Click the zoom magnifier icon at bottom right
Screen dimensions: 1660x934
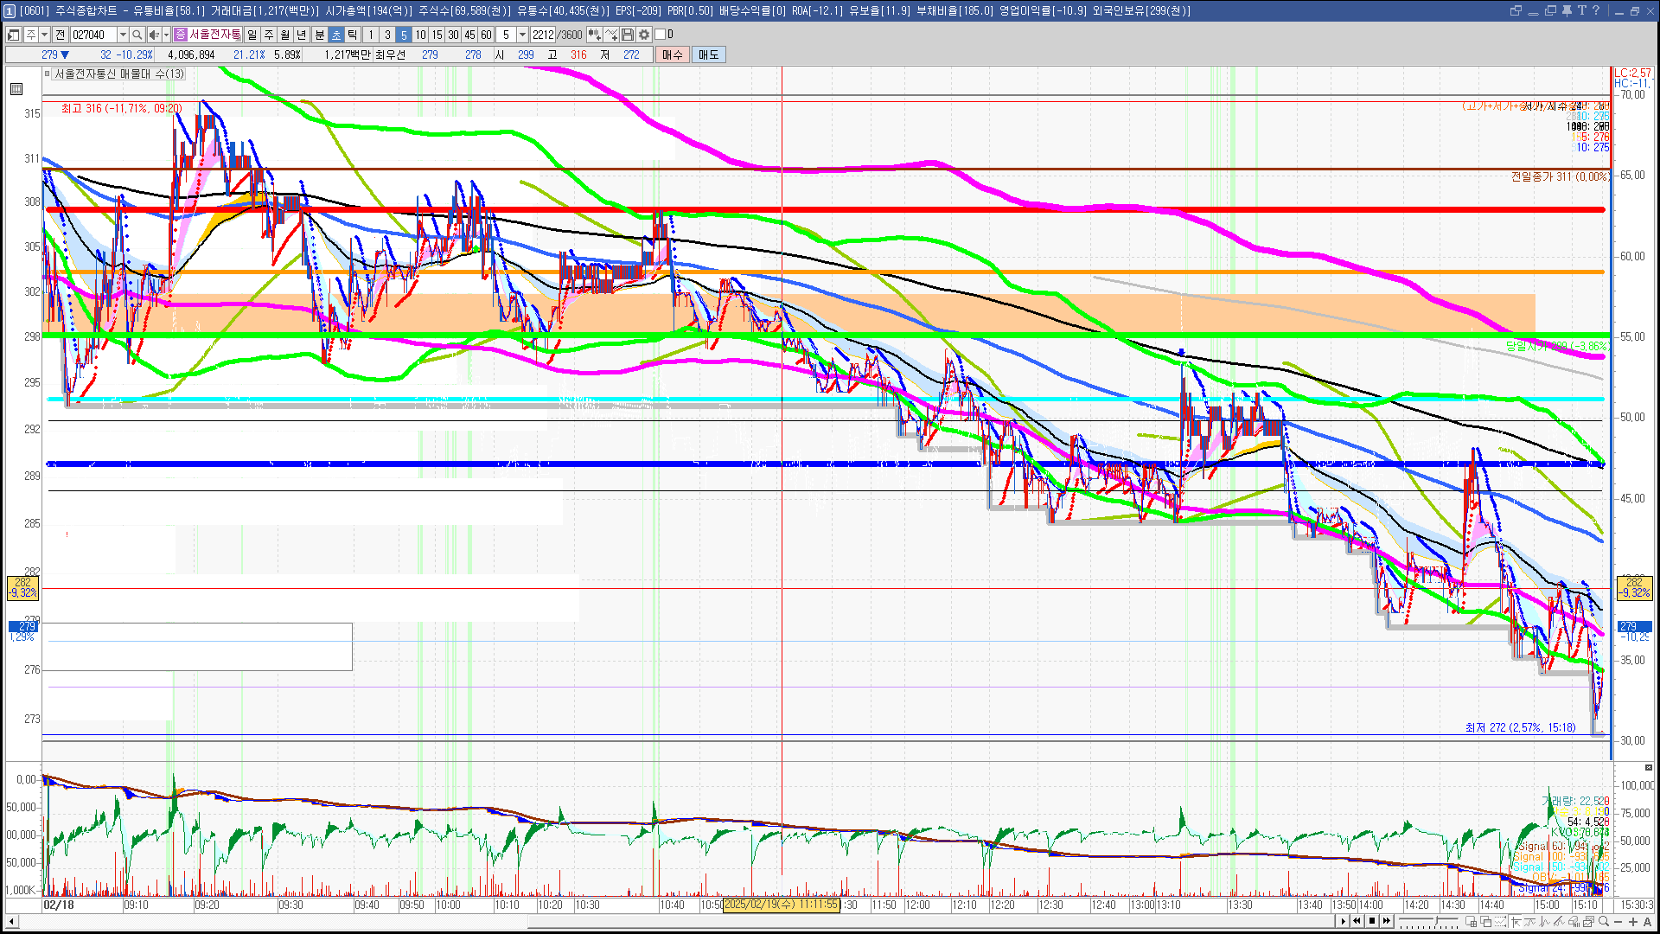[1604, 922]
